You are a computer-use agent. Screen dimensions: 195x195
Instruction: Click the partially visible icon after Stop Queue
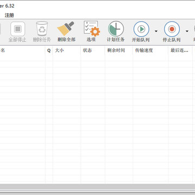click(x=194, y=29)
